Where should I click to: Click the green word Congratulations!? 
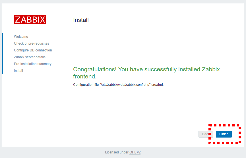pos(95,69)
